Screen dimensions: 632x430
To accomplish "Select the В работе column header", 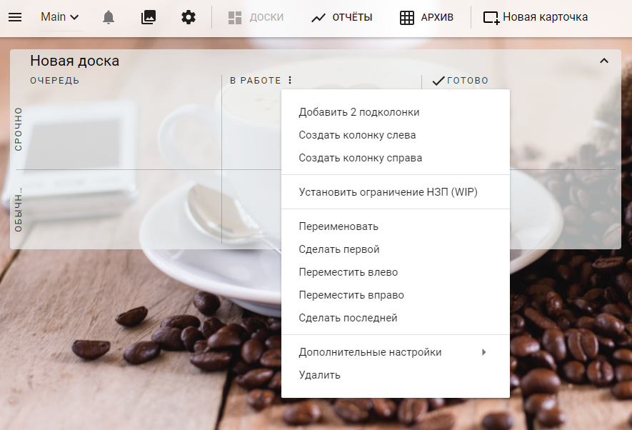I will [x=255, y=81].
